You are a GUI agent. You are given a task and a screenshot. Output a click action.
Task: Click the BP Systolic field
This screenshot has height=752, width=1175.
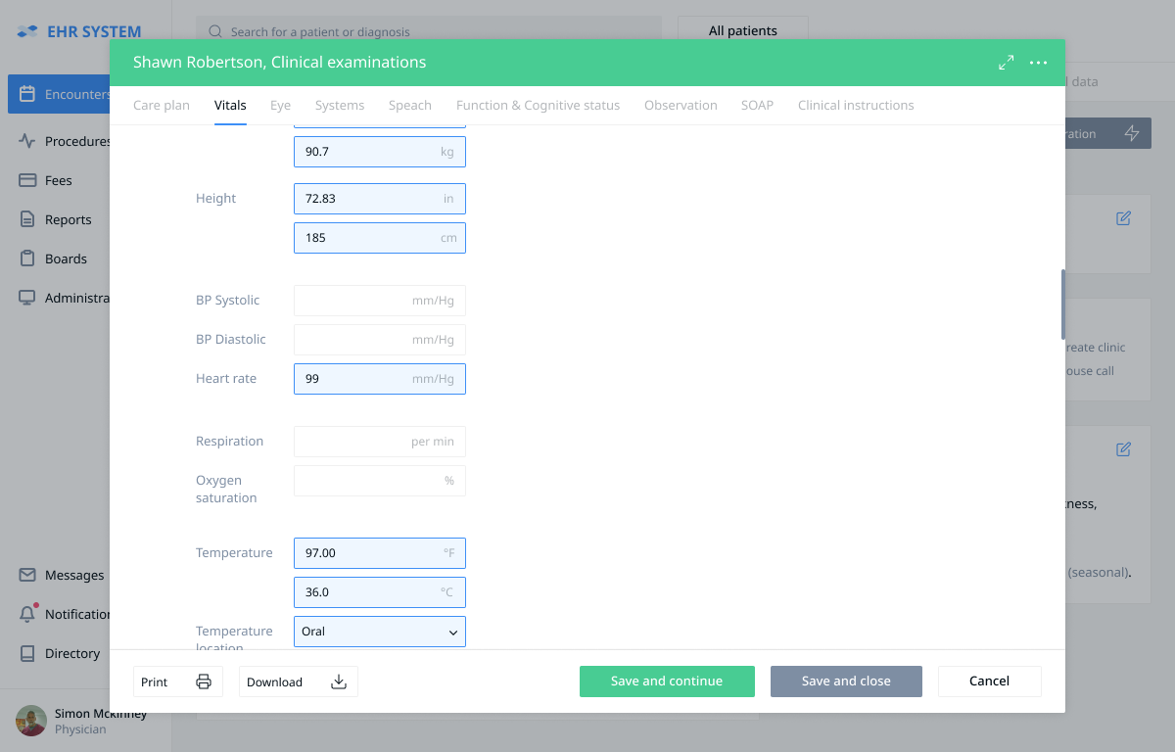380,301
